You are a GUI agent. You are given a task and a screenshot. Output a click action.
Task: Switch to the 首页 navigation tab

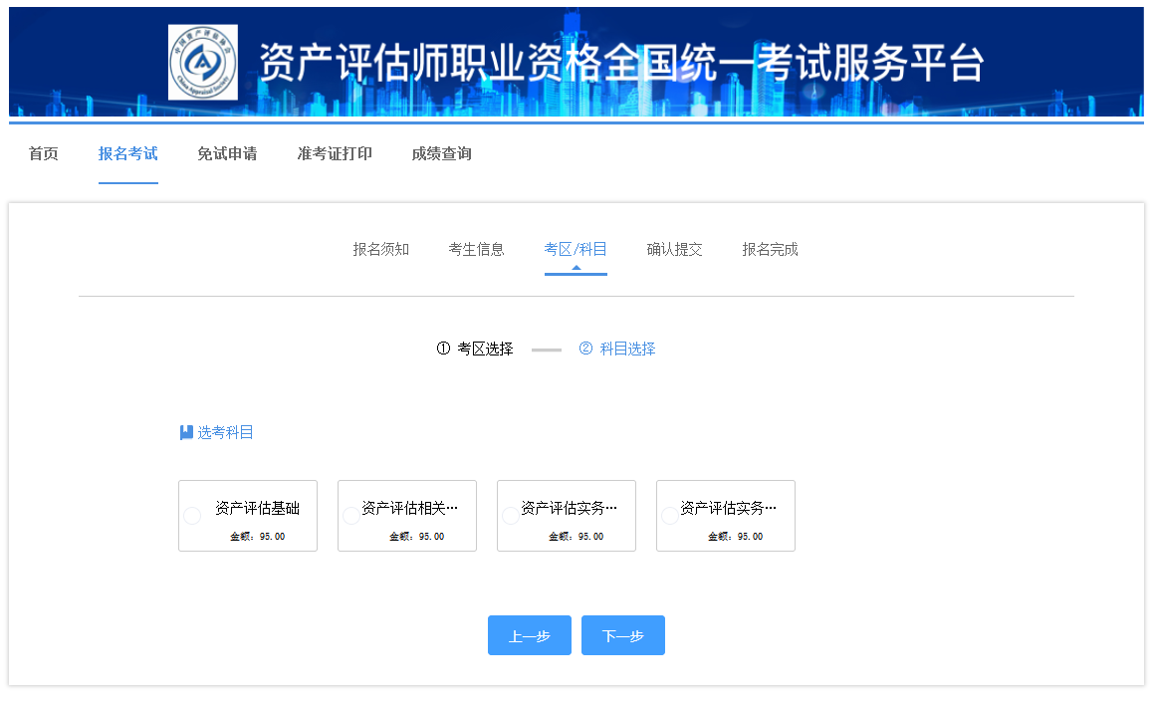tap(43, 154)
